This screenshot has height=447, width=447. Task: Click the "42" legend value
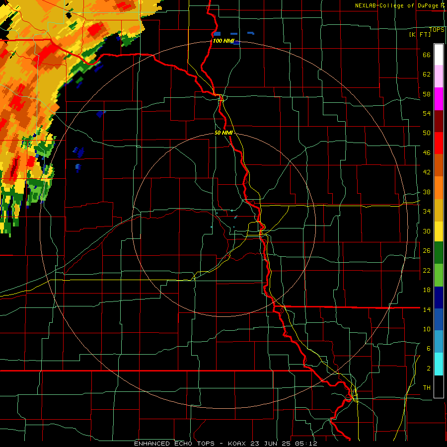(x=427, y=172)
